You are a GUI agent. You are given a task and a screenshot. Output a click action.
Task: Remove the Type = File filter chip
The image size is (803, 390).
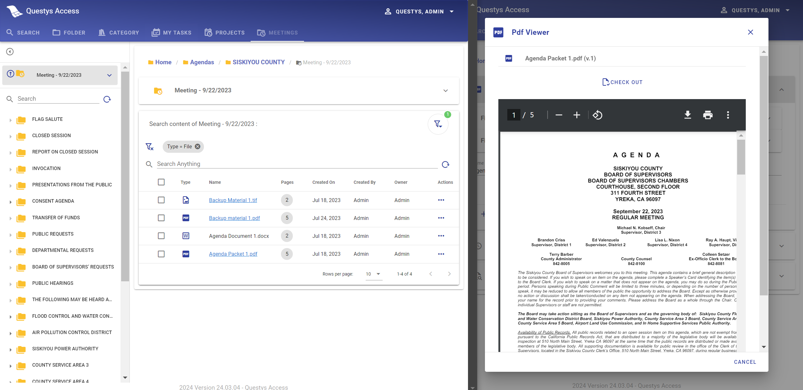pos(198,146)
